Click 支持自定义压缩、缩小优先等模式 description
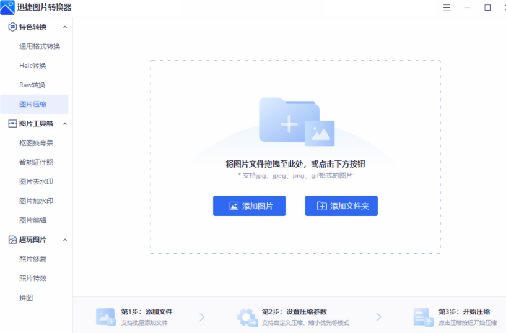 305,322
